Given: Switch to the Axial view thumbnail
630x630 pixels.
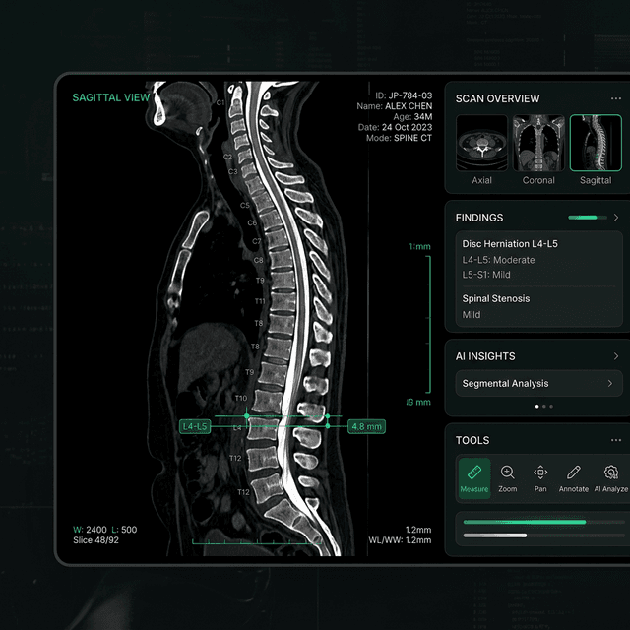Looking at the screenshot, I should pyautogui.click(x=481, y=143).
